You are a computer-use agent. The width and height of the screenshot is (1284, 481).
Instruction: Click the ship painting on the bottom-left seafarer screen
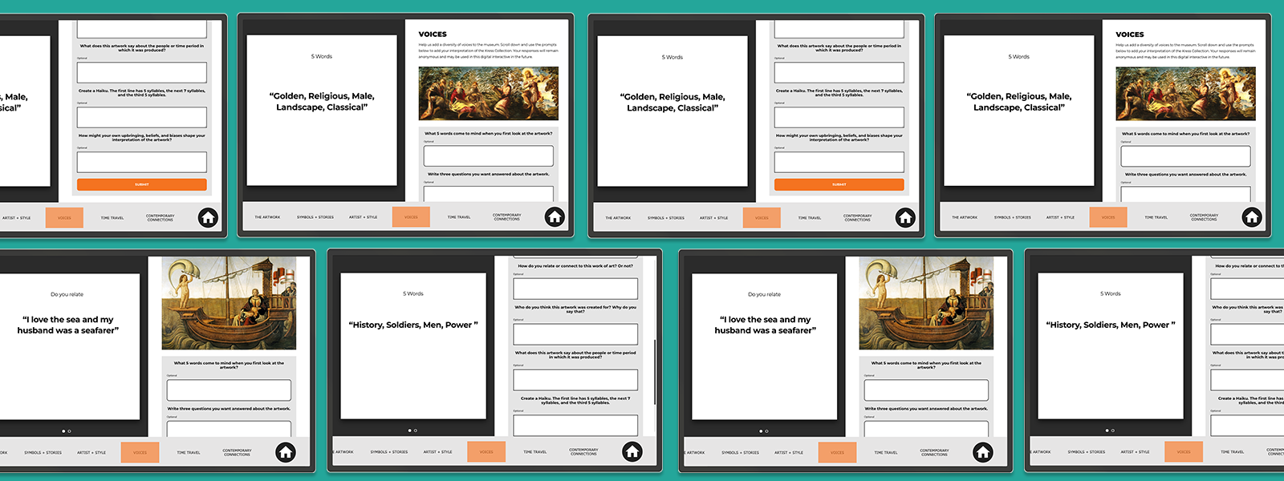click(x=229, y=303)
